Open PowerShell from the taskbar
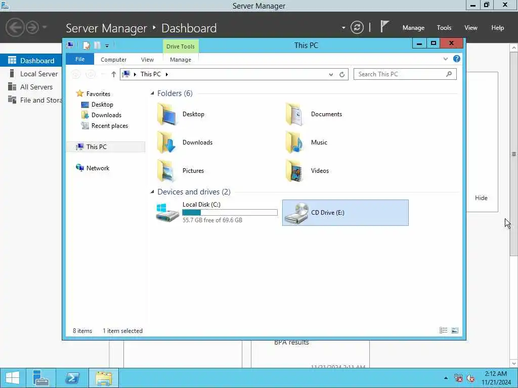 [x=72, y=378]
